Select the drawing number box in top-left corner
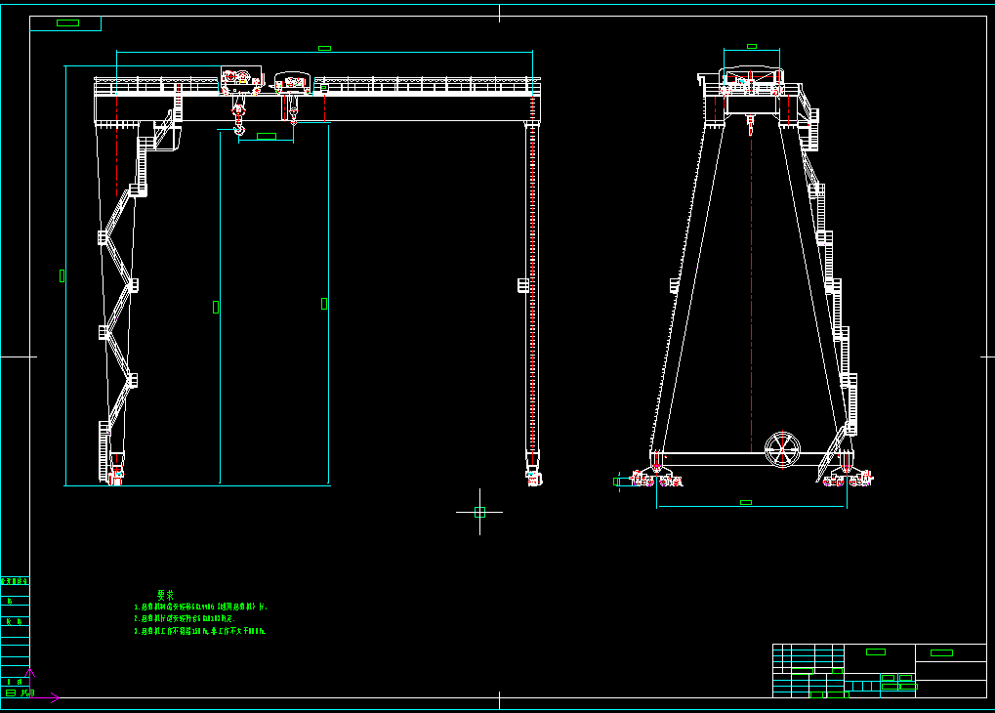The width and height of the screenshot is (995, 713). point(65,22)
